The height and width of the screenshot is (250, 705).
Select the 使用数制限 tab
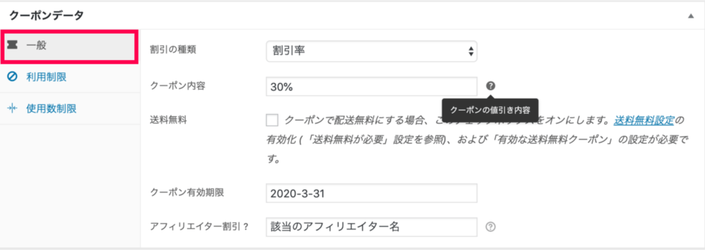(51, 108)
